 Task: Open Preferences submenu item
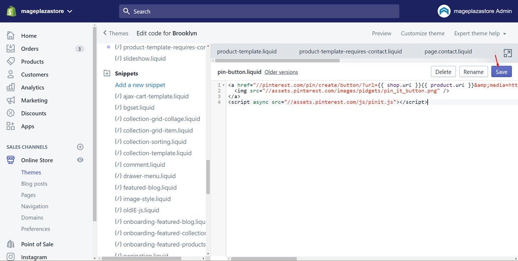[35, 229]
